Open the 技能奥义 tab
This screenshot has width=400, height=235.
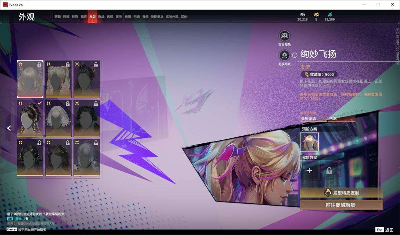tap(157, 17)
